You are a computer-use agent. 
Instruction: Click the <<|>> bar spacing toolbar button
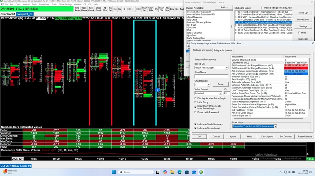tap(129, 9)
